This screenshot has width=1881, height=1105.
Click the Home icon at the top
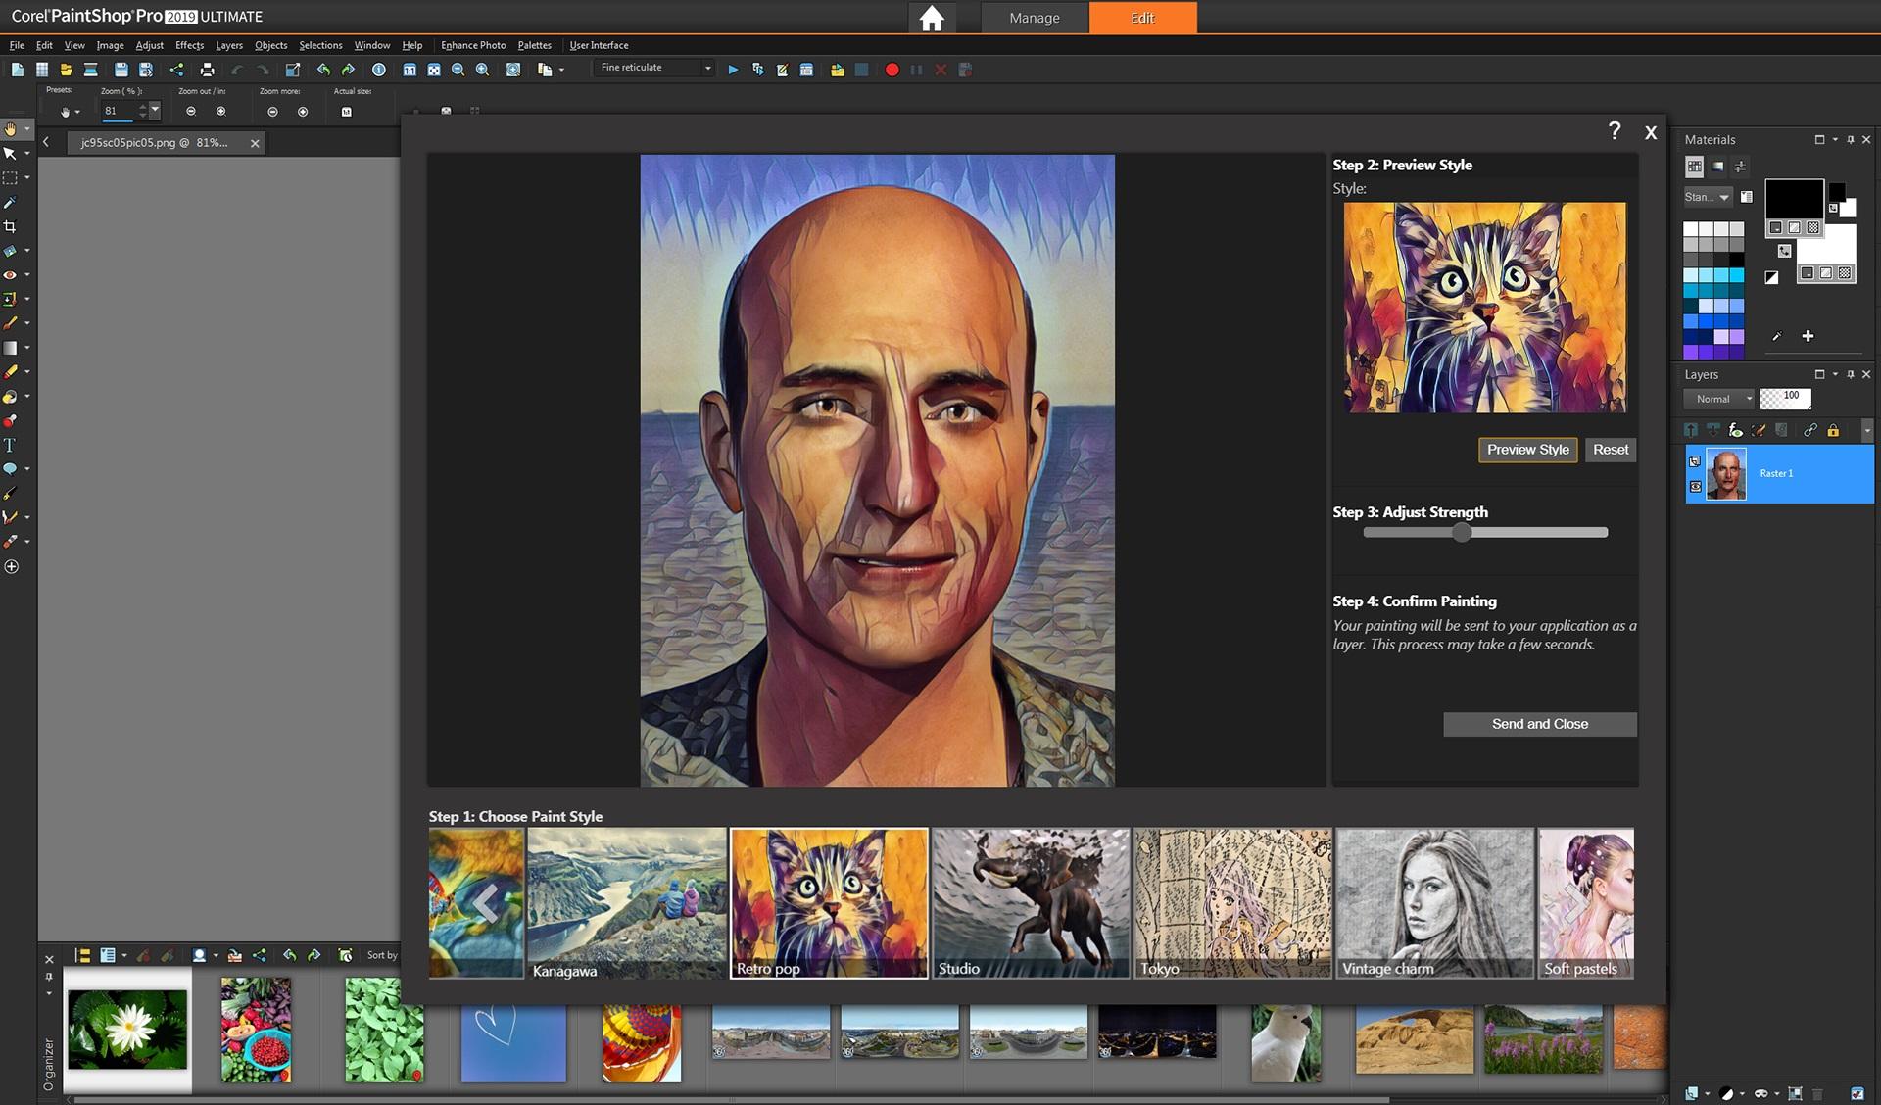(x=932, y=18)
